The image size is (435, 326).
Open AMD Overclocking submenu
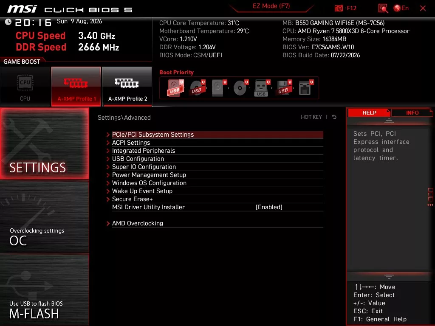tap(217, 223)
